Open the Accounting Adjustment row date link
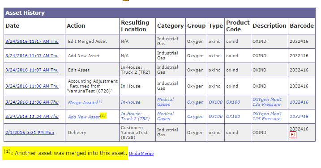Viewport: 321px width, 168px height. (x=32, y=86)
